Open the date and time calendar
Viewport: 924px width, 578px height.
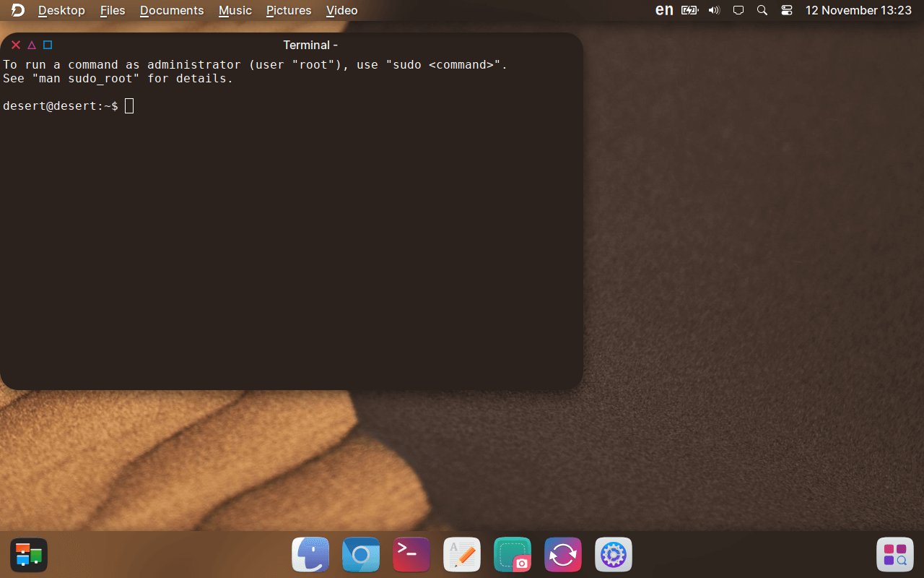pyautogui.click(x=858, y=10)
